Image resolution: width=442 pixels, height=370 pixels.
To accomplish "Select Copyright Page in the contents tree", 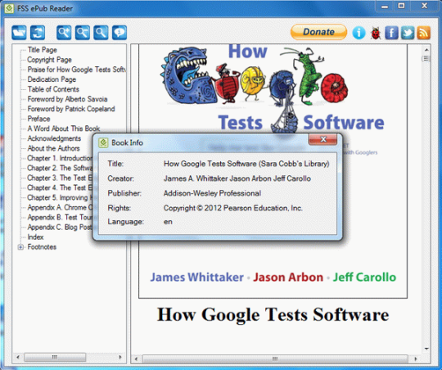I will (49, 60).
